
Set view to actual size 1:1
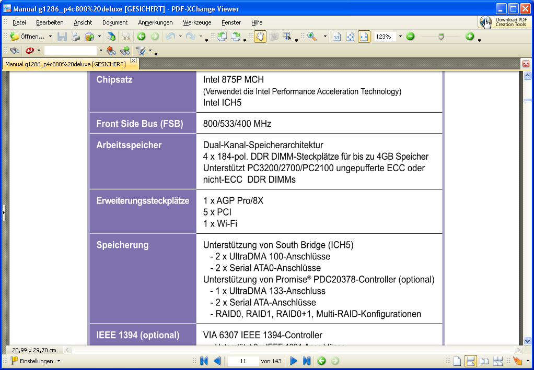tap(336, 37)
